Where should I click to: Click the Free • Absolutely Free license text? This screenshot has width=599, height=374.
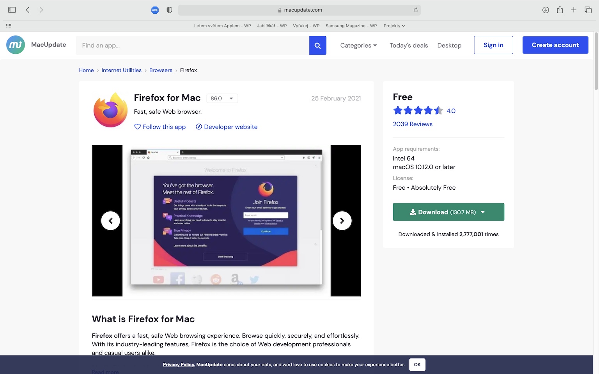point(424,187)
